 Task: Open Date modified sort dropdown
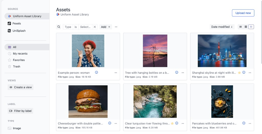pos(222,27)
